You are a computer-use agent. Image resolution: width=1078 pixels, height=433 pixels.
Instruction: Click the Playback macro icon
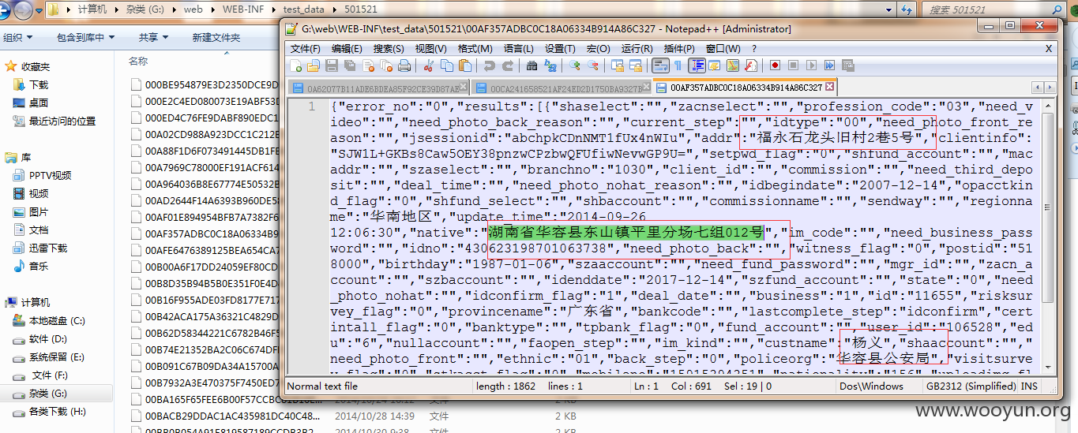tap(811, 65)
